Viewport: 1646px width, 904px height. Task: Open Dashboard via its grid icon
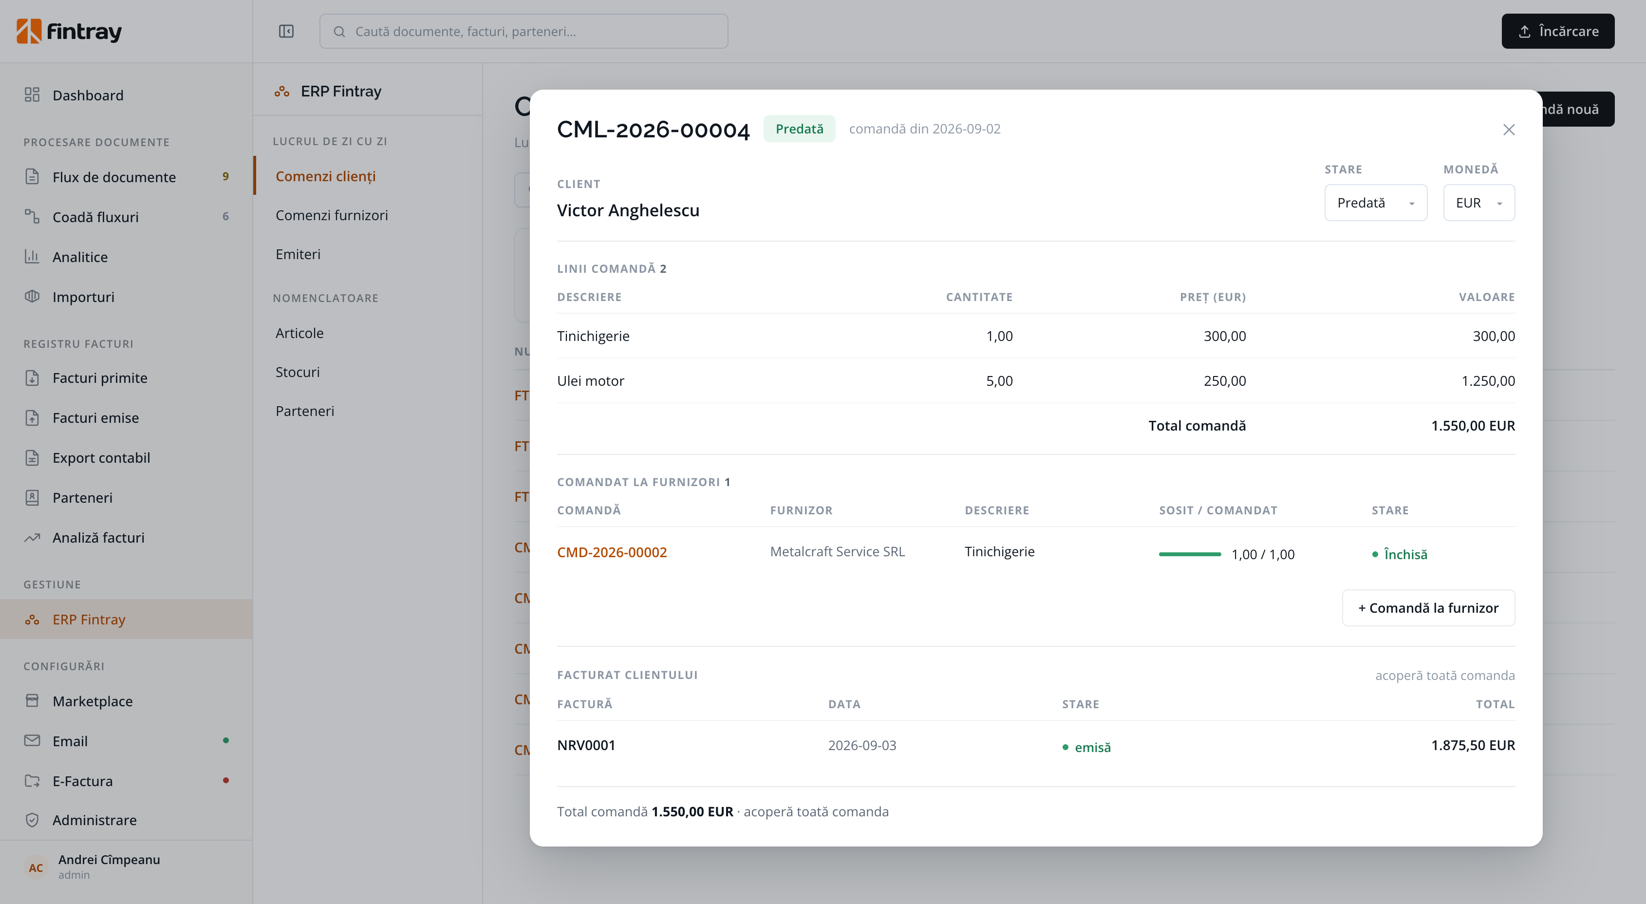click(x=32, y=95)
